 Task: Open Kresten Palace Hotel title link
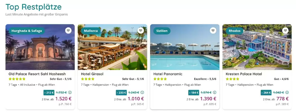point(244,74)
